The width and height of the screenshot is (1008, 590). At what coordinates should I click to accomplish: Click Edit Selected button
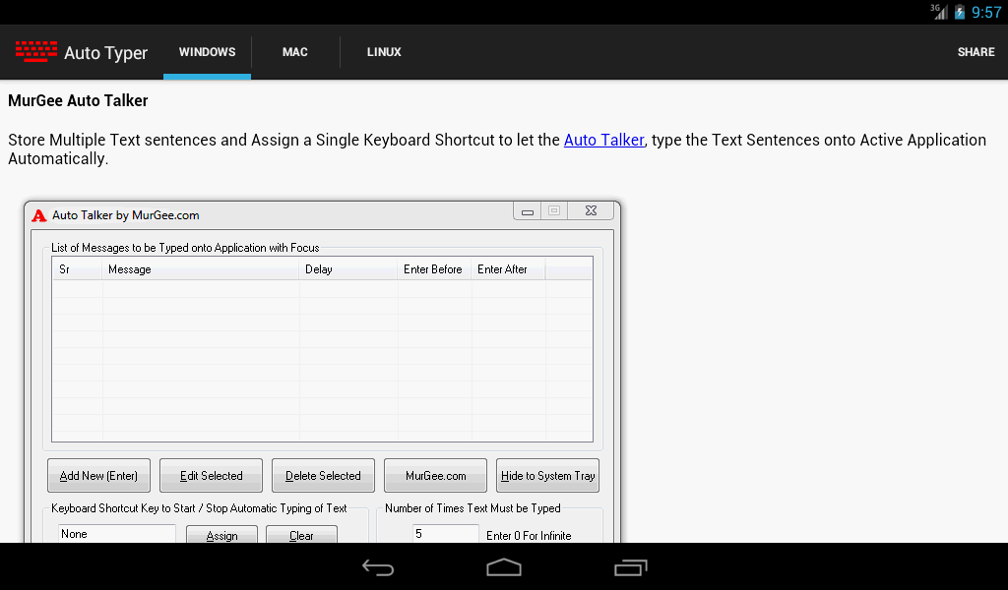tap(211, 476)
